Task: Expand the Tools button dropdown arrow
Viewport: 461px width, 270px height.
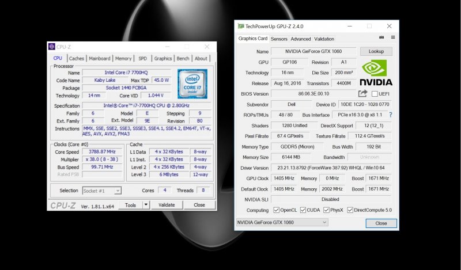Action: [x=146, y=205]
